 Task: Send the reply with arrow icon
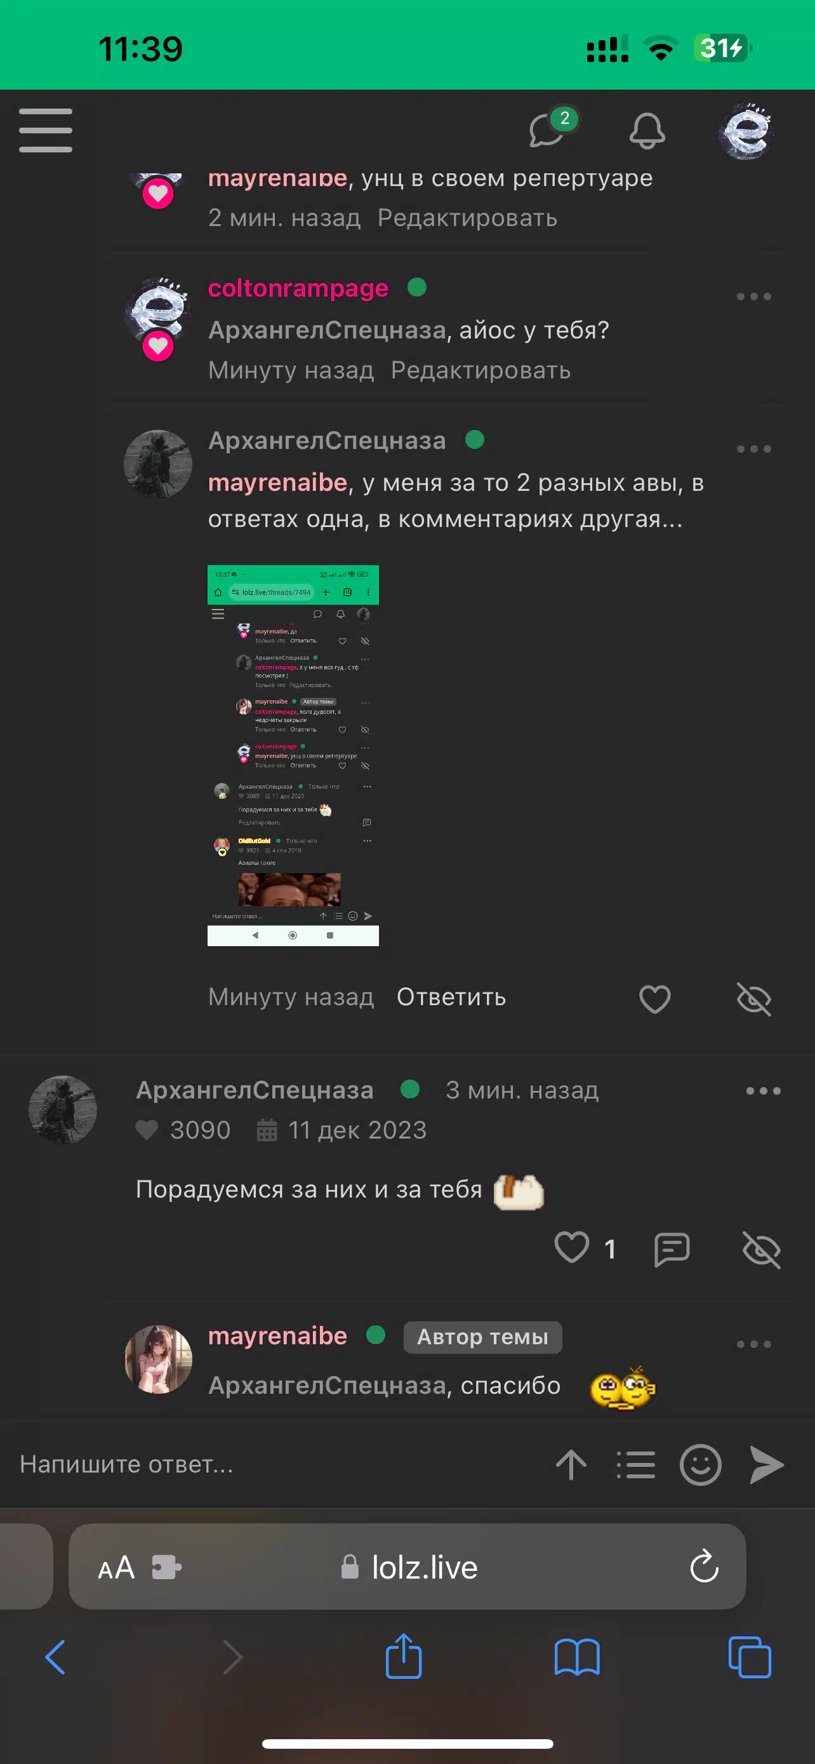(766, 1465)
